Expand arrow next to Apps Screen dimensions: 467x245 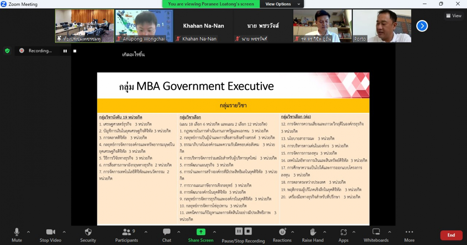[354, 232]
